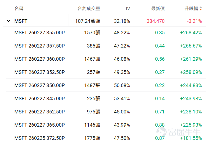206x142 pixels.
Task: Open option MSFT 260227 345.00P
Action: coord(40,99)
